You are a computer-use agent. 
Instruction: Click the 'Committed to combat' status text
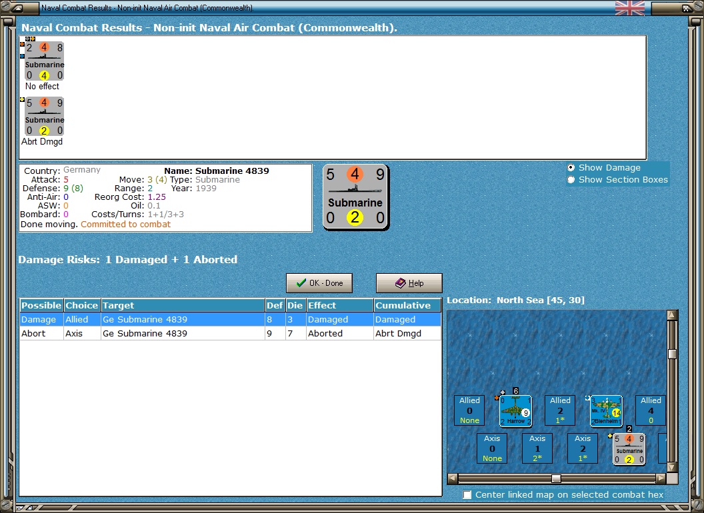pyautogui.click(x=126, y=224)
